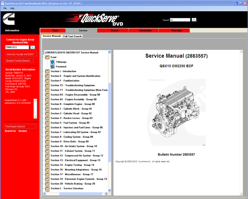The height and width of the screenshot is (199, 248).
Task: Click tree panel scroll up arrow
Action: 109,52
